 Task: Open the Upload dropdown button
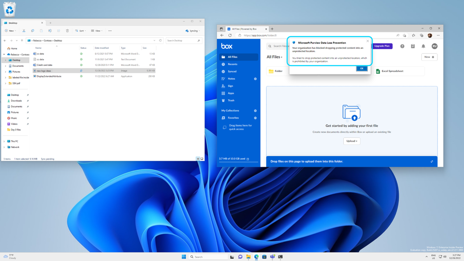tap(352, 141)
